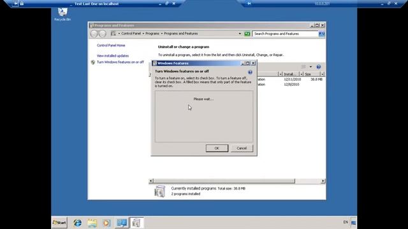Open Windows Explorer folder from taskbar
408x229 pixels.
pos(92,223)
